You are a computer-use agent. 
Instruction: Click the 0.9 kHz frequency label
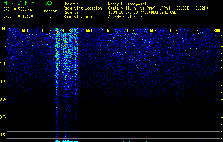[2, 82]
